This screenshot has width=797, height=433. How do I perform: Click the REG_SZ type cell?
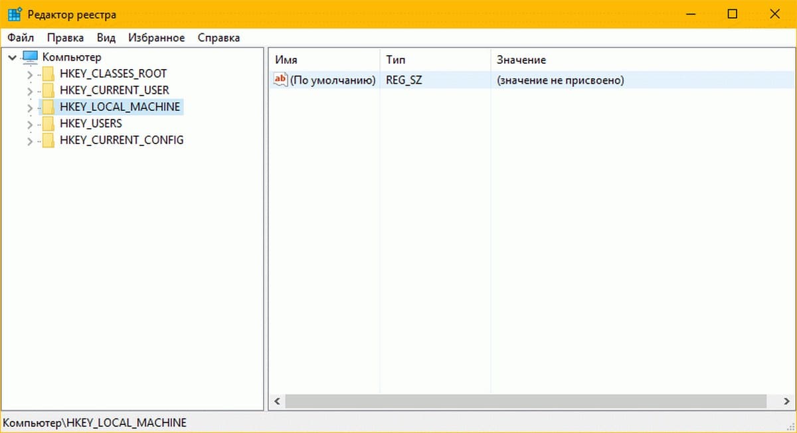(404, 80)
